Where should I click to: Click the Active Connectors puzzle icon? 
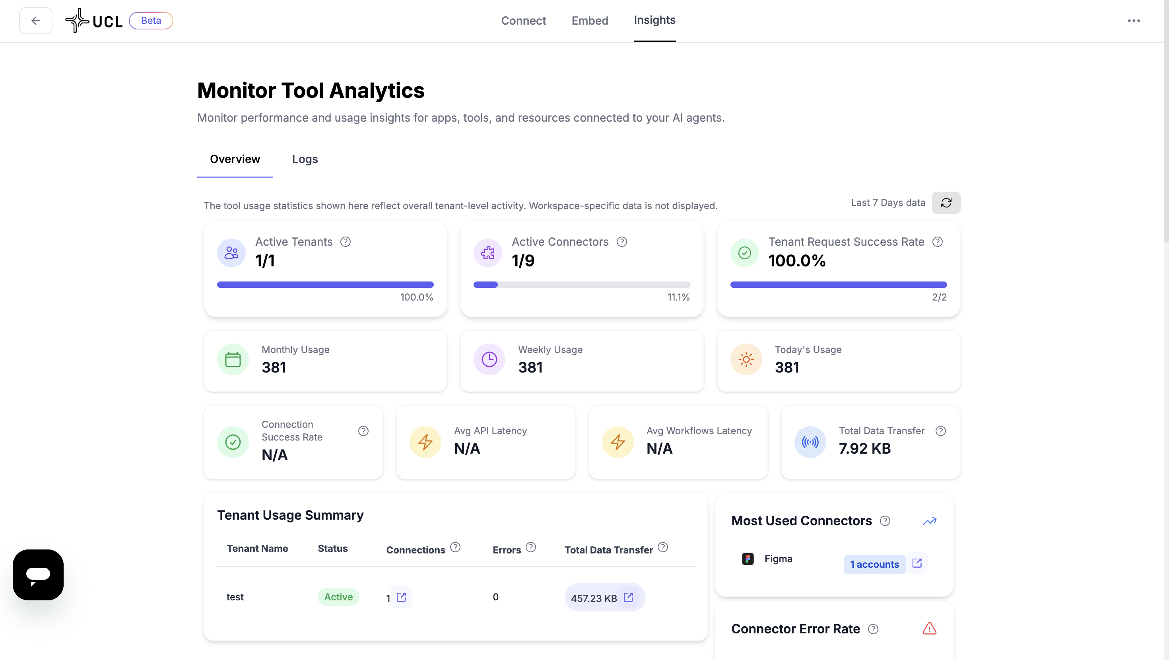tap(488, 252)
